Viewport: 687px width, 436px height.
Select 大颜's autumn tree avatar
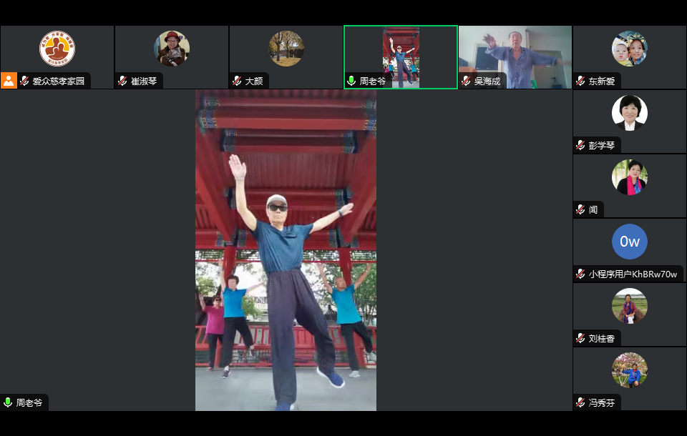(x=286, y=49)
